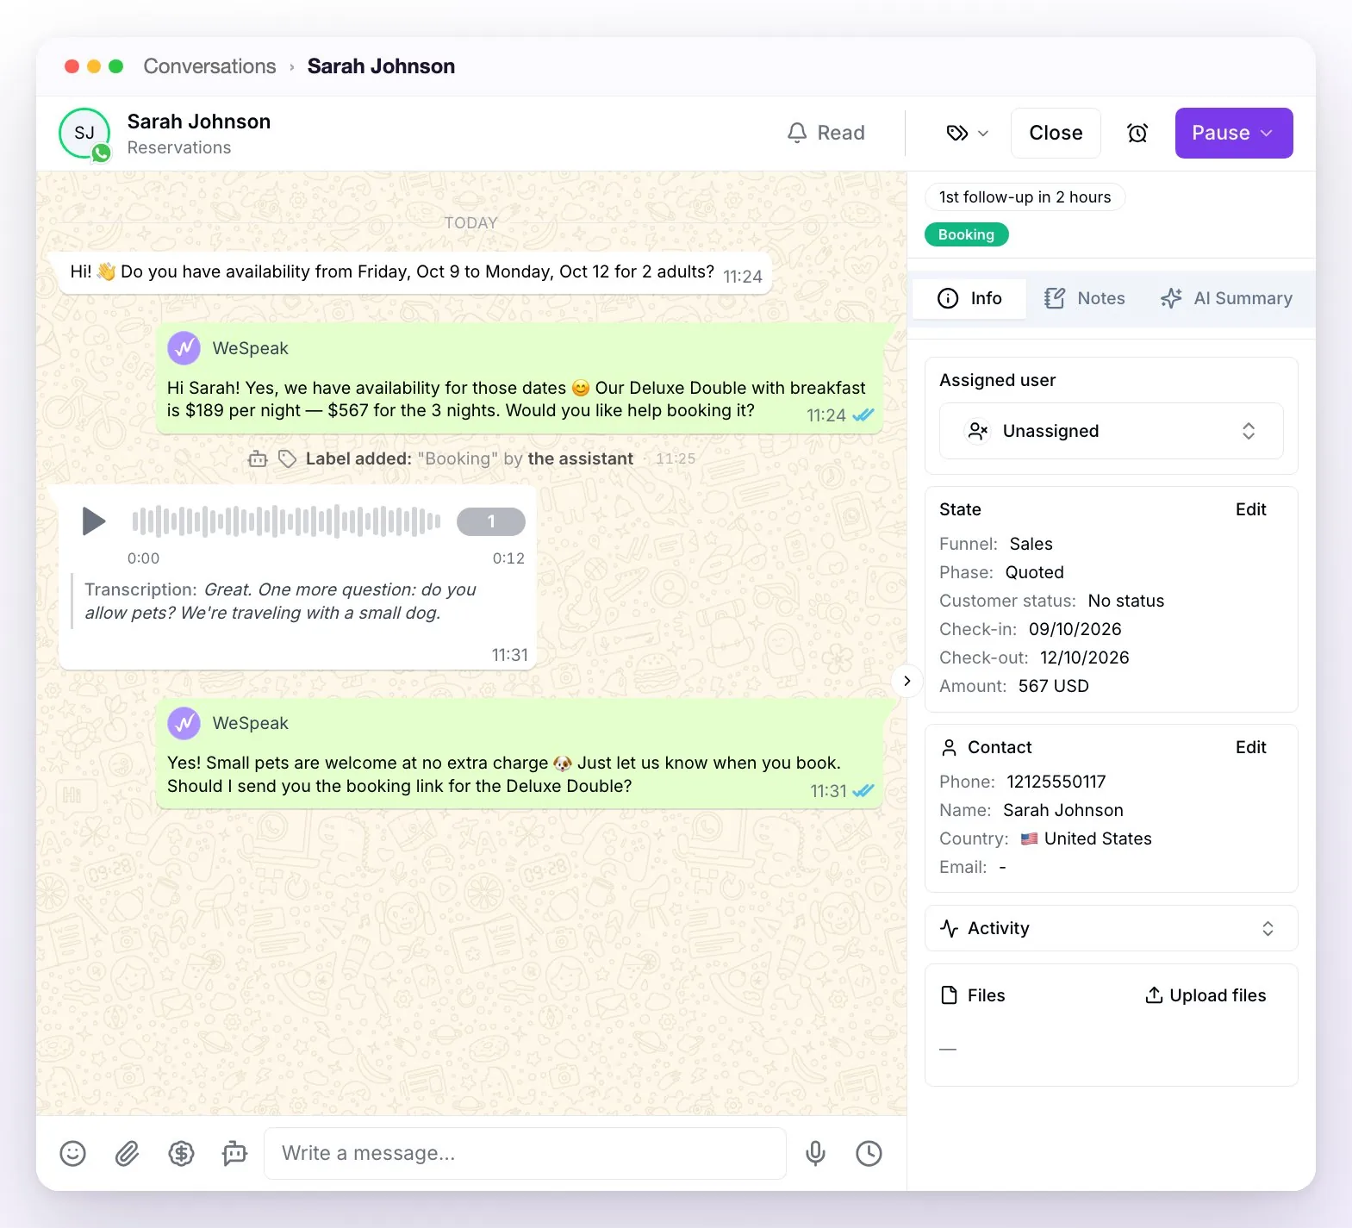Go back to Conversations breadcrumb

click(x=209, y=66)
